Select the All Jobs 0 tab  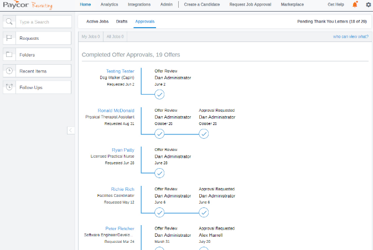[x=115, y=37]
